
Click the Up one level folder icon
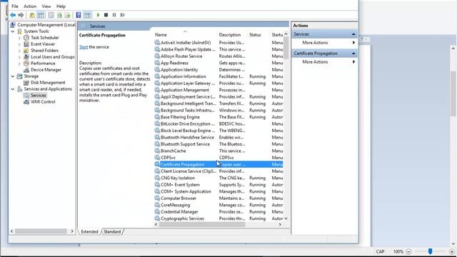coord(32,15)
